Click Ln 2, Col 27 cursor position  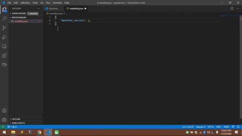tap(188, 127)
